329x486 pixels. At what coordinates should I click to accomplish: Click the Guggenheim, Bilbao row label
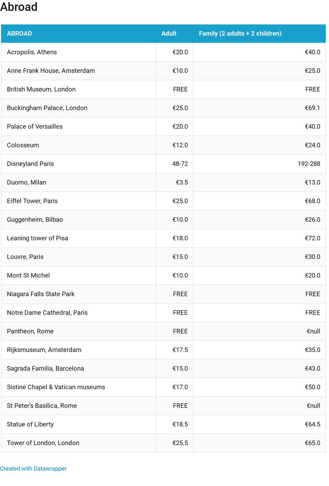35,219
